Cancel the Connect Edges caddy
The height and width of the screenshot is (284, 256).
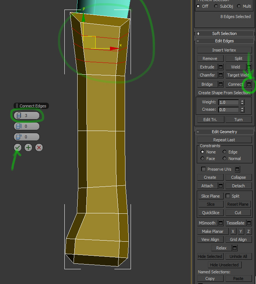coord(39,148)
